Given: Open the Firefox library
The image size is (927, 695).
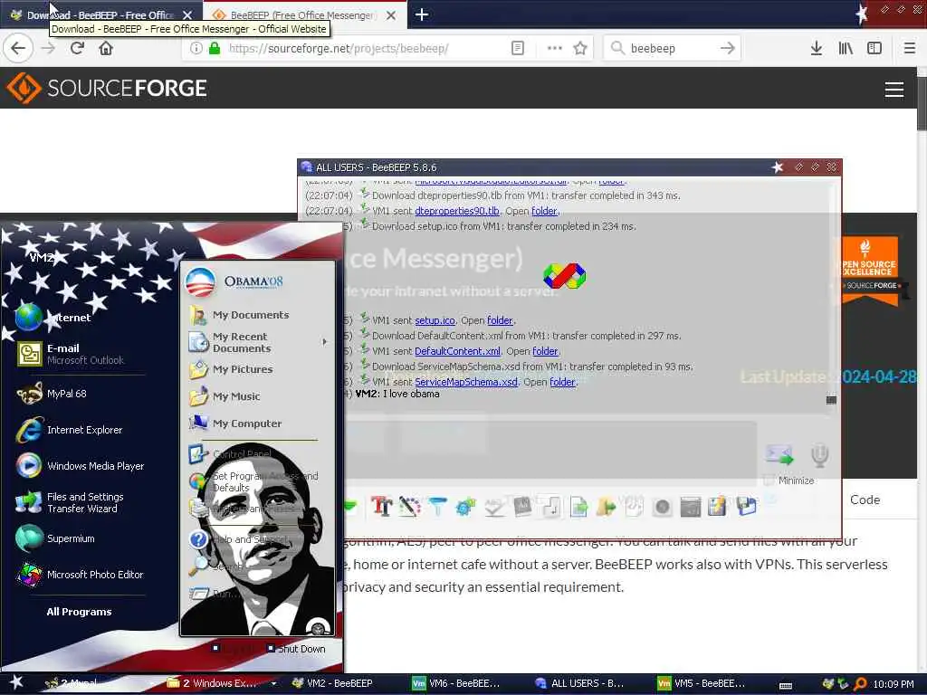Looking at the screenshot, I should tap(846, 48).
